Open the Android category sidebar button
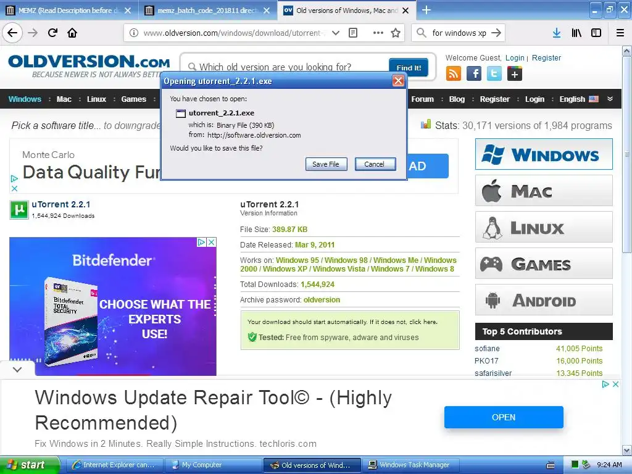The width and height of the screenshot is (632, 474). (x=544, y=300)
